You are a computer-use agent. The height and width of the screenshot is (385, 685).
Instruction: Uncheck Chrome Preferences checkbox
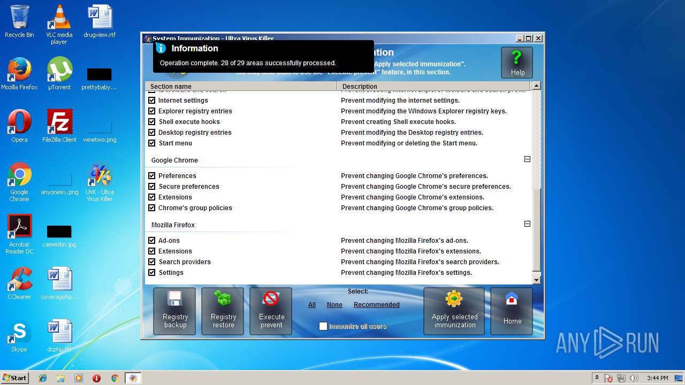click(x=151, y=175)
